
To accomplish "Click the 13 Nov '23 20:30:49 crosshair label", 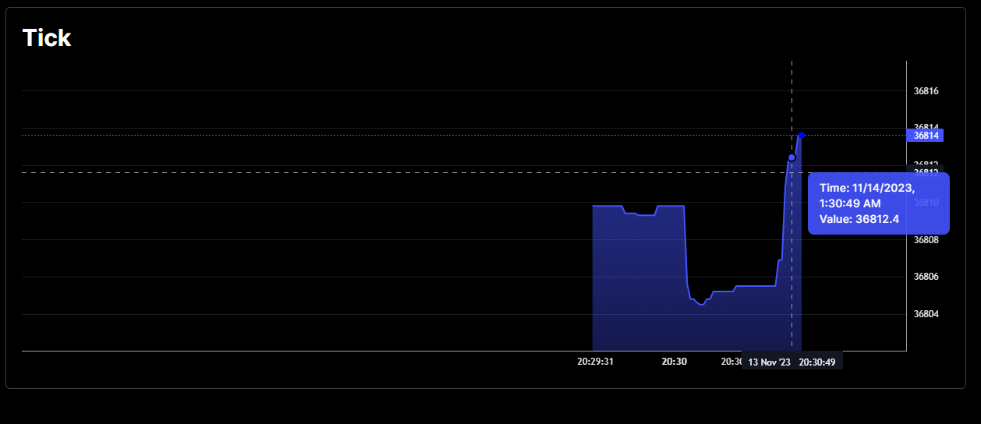I will 792,362.
